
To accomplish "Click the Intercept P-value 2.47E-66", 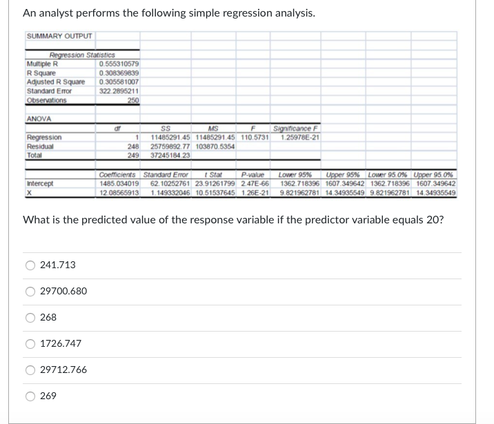I will [x=255, y=183].
